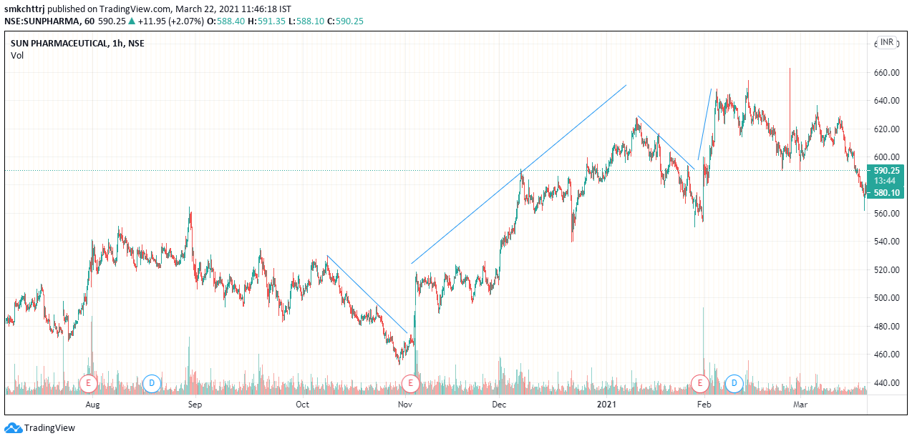Click the dividend D marker after Feb
912x441 pixels.
(734, 383)
